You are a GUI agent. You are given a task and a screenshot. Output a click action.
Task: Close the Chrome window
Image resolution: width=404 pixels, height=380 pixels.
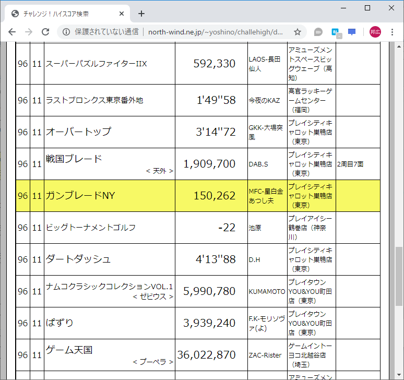click(391, 8)
